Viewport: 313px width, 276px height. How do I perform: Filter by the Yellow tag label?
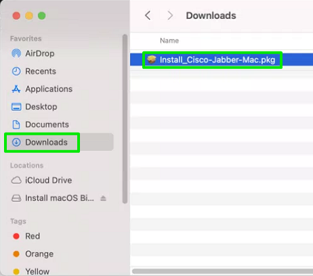tap(37, 271)
